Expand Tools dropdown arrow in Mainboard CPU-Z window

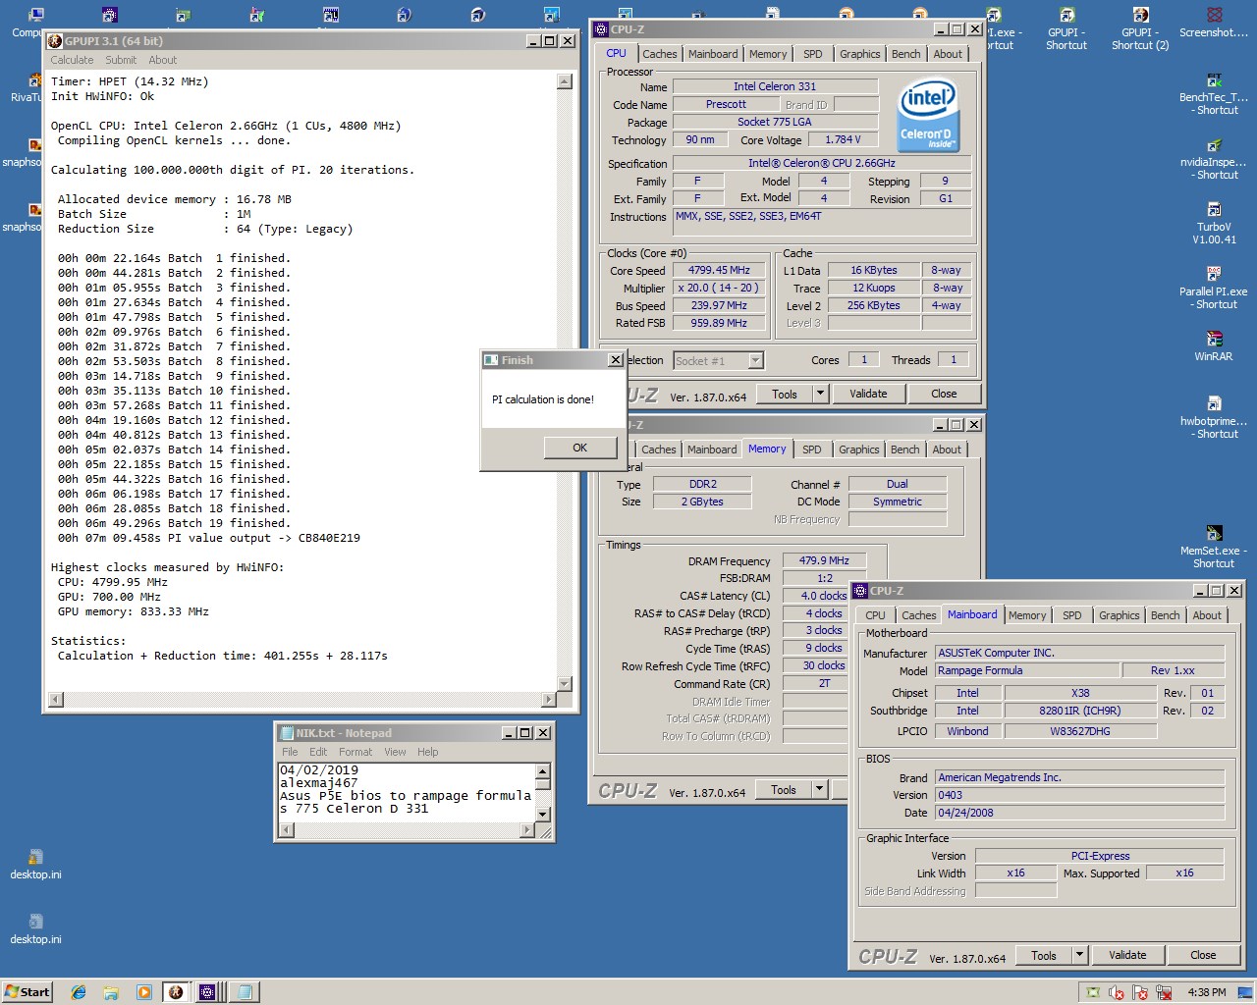[1079, 955]
